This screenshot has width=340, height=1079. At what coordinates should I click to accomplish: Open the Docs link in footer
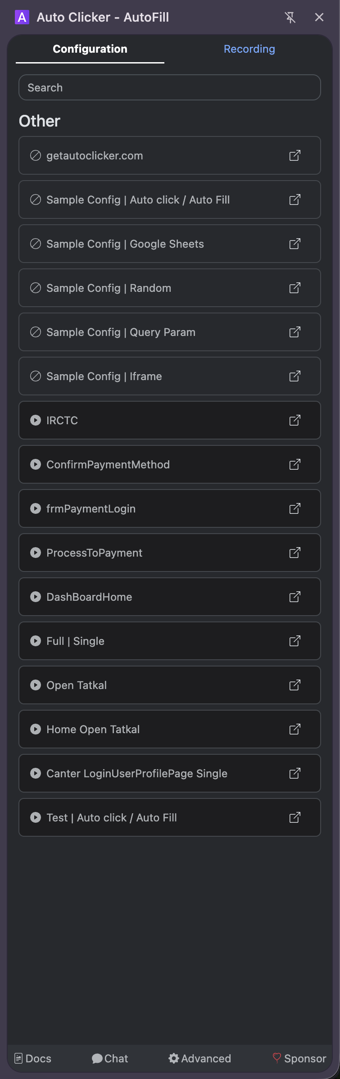[33, 1058]
